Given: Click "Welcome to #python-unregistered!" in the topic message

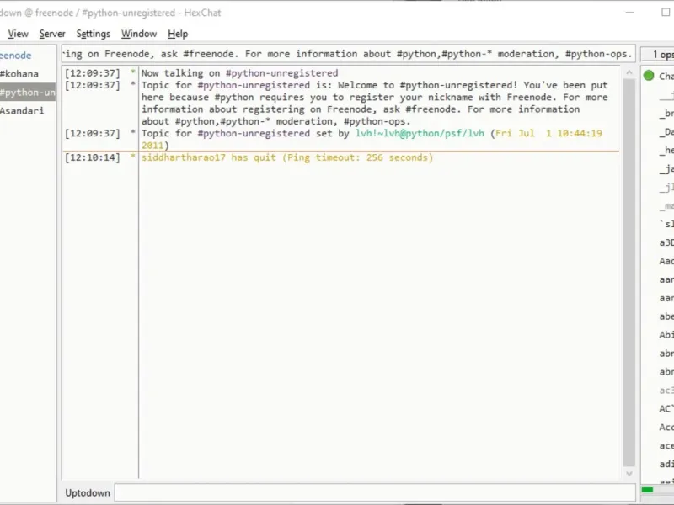Looking at the screenshot, I should (428, 86).
